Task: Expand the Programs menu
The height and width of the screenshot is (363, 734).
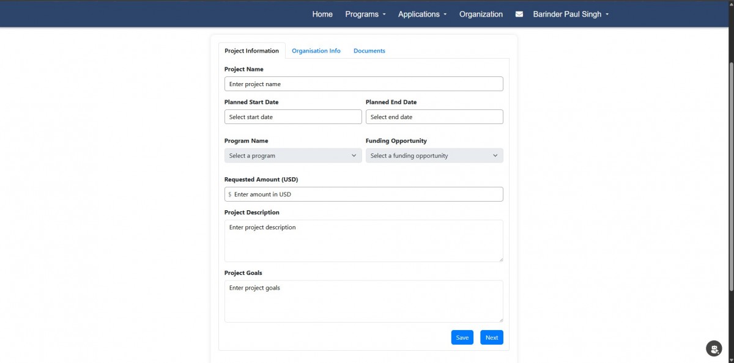Action: click(x=365, y=14)
